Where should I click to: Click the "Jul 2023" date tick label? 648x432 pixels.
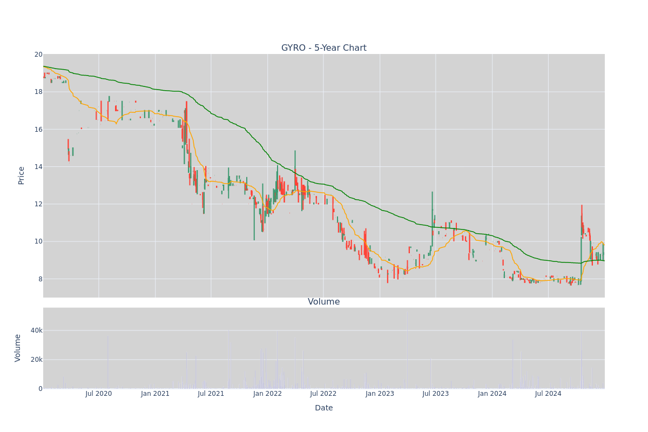point(436,394)
